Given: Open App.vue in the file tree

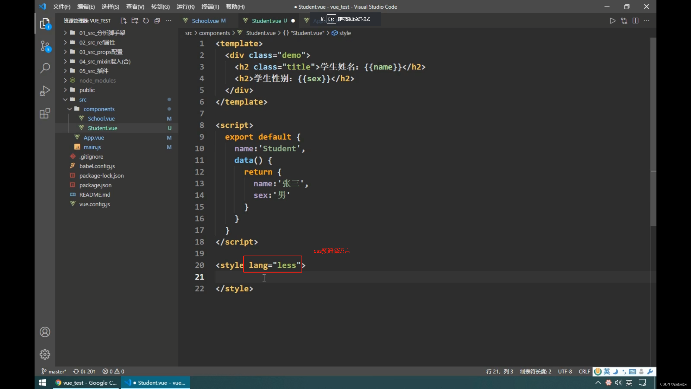Looking at the screenshot, I should pos(117,138).
